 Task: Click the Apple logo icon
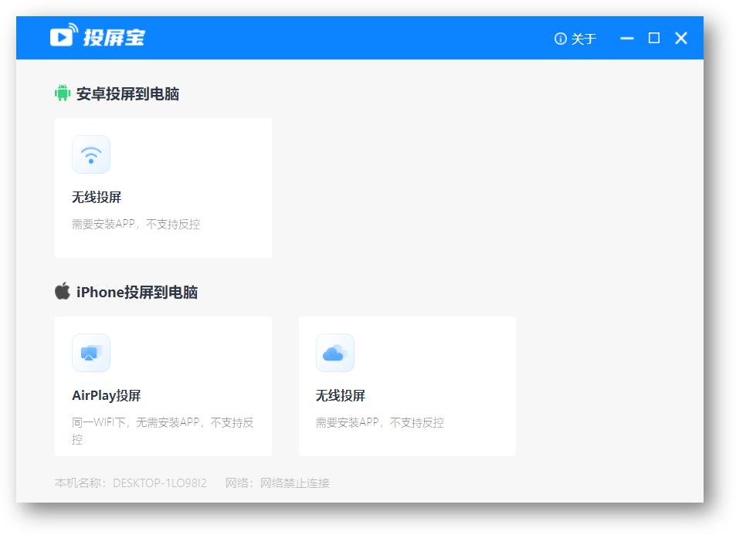63,291
